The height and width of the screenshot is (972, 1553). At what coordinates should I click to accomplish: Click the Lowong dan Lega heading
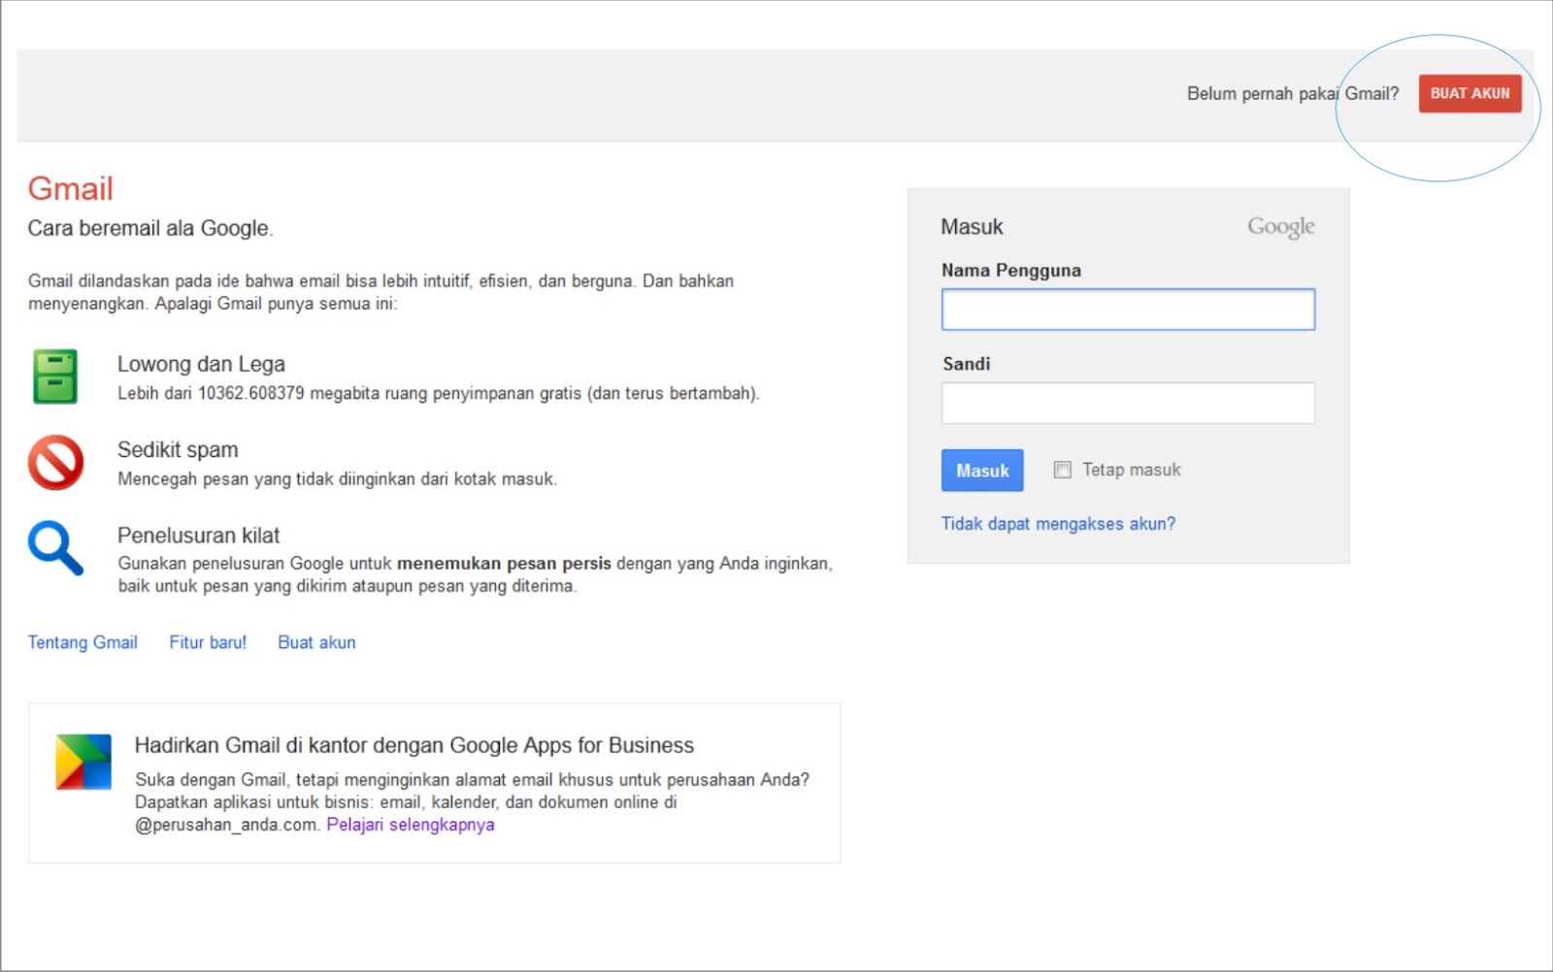pos(201,364)
